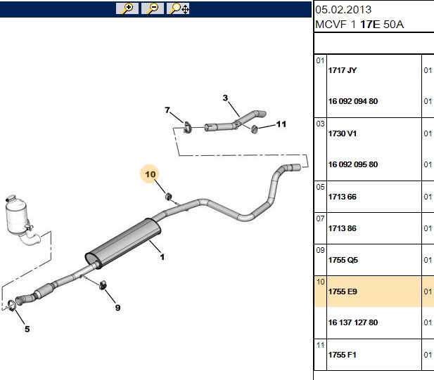Click callout number 5 at the gasket ring
Screen dimensions: 434x380
(x=27, y=329)
